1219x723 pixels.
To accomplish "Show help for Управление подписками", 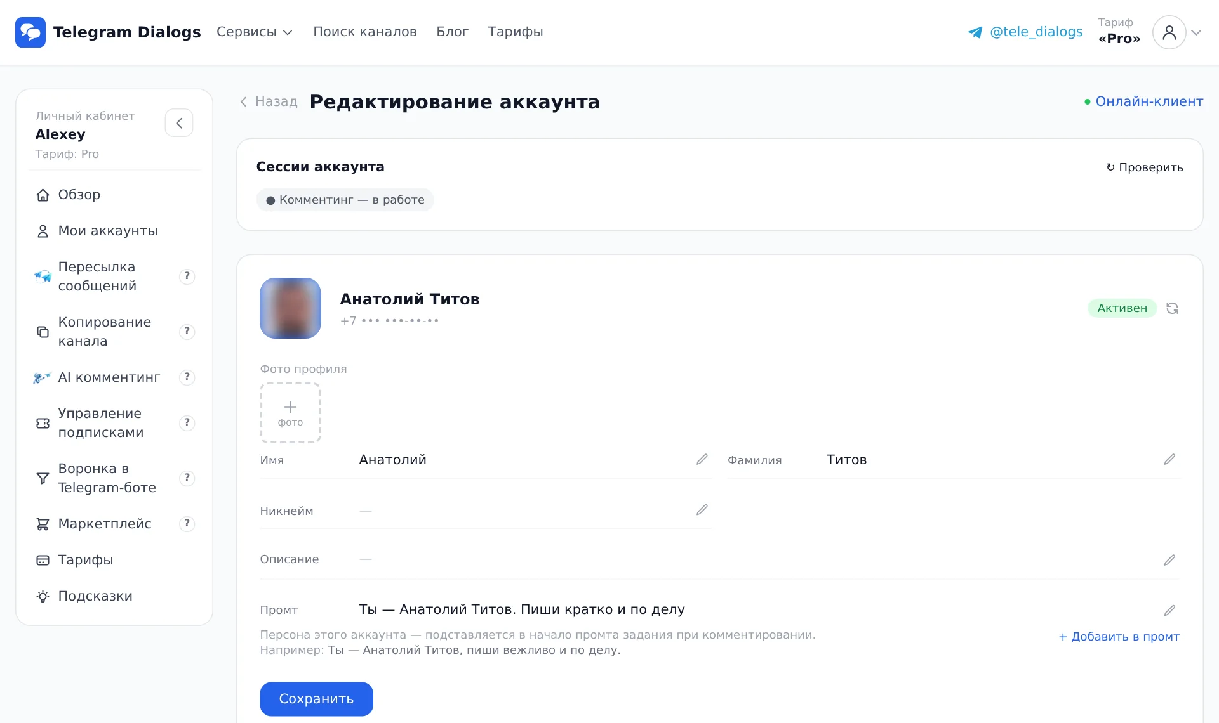I will click(x=187, y=423).
